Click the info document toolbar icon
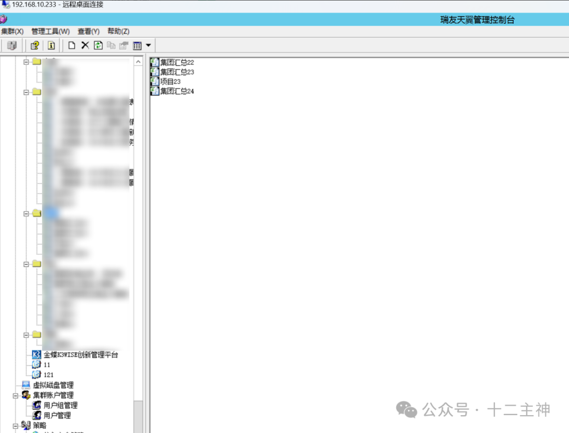This screenshot has height=433, width=569. [51, 45]
